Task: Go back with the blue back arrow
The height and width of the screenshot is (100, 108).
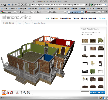Action: tap(9, 5)
